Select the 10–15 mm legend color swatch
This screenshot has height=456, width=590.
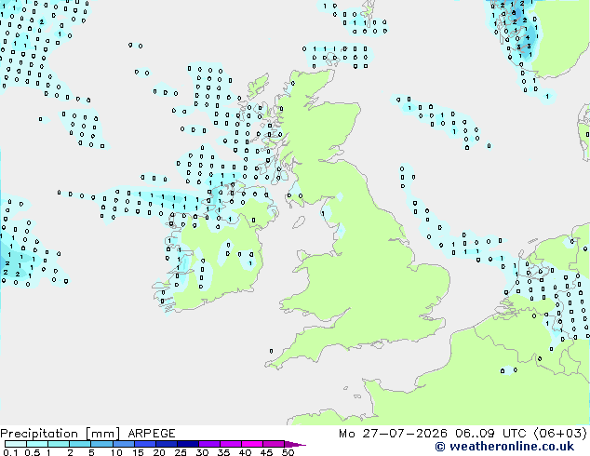(123, 444)
